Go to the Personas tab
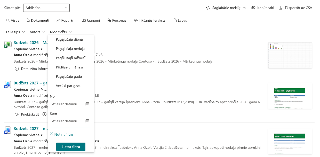320x157 pixels. pyautogui.click(x=117, y=20)
